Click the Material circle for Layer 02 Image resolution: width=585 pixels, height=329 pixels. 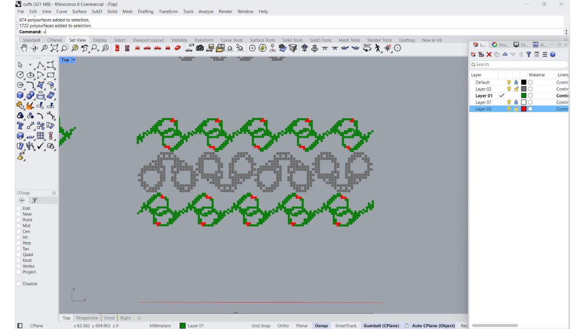pos(531,89)
